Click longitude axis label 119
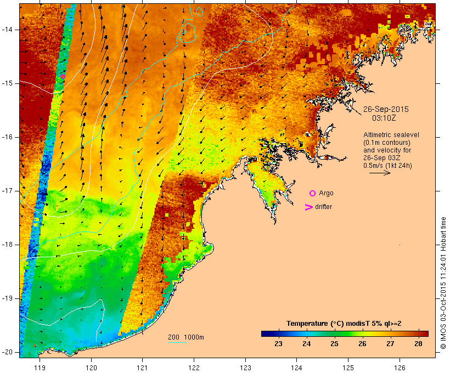The image size is (450, 373). click(40, 368)
